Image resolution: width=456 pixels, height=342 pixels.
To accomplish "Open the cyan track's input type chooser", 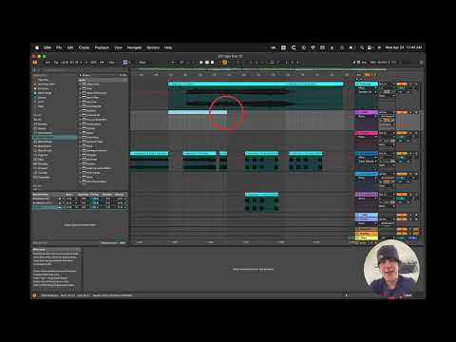I will click(x=387, y=84).
